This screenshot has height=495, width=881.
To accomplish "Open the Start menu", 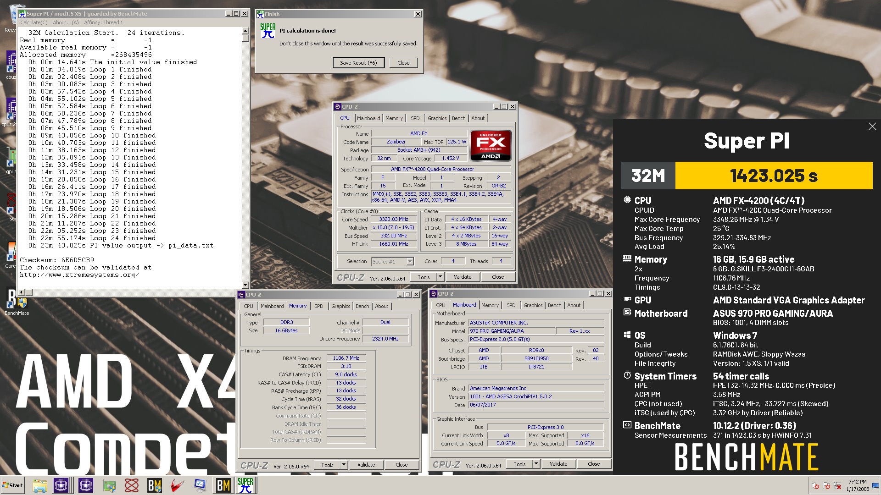I will click(x=13, y=485).
